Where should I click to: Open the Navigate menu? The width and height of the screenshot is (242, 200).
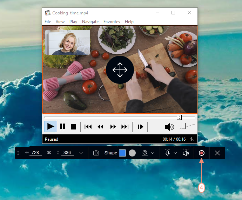click(90, 22)
